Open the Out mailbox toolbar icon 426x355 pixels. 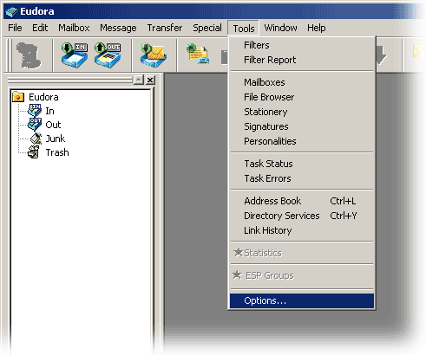click(108, 55)
